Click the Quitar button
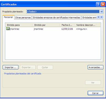The image size is (106, 100). [45, 67]
